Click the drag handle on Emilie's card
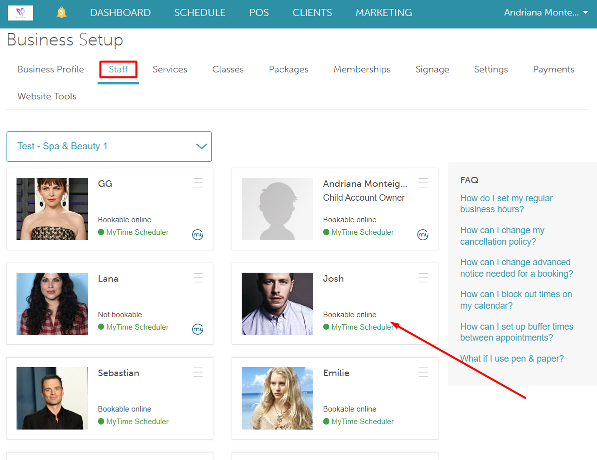The height and width of the screenshot is (460, 597). [423, 372]
